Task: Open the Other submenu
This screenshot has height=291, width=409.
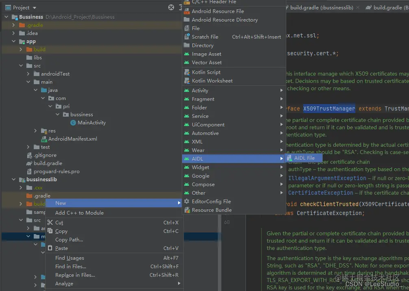Action: point(234,193)
